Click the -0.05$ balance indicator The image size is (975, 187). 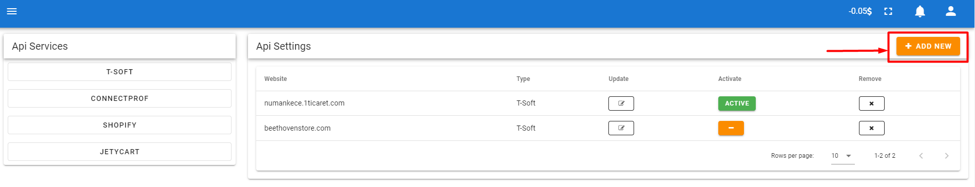(x=860, y=11)
